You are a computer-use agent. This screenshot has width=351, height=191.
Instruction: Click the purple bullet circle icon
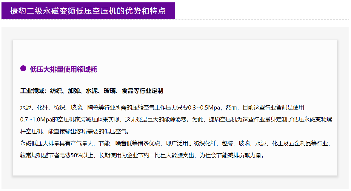click(23, 69)
